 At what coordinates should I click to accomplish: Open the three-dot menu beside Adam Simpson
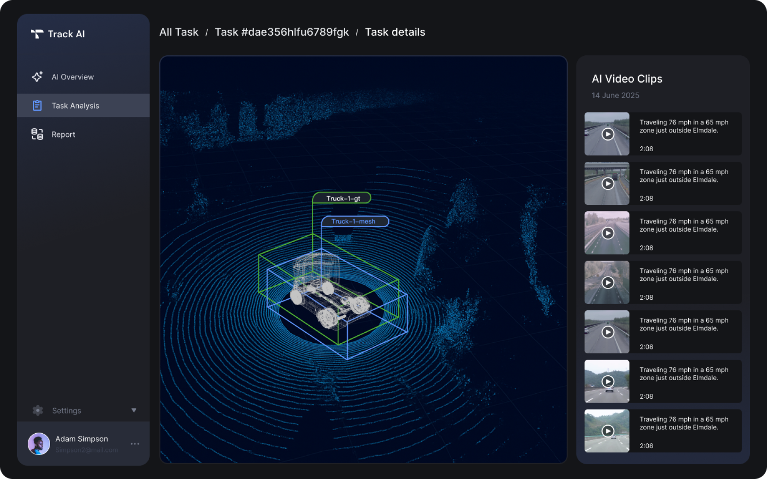(135, 444)
